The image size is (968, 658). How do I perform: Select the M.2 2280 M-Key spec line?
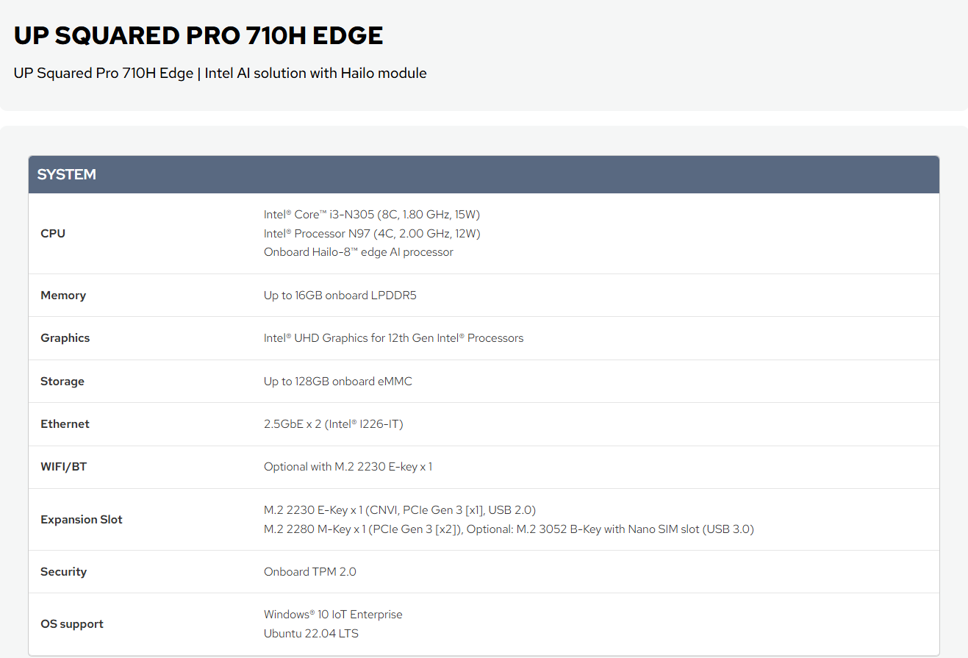[509, 529]
